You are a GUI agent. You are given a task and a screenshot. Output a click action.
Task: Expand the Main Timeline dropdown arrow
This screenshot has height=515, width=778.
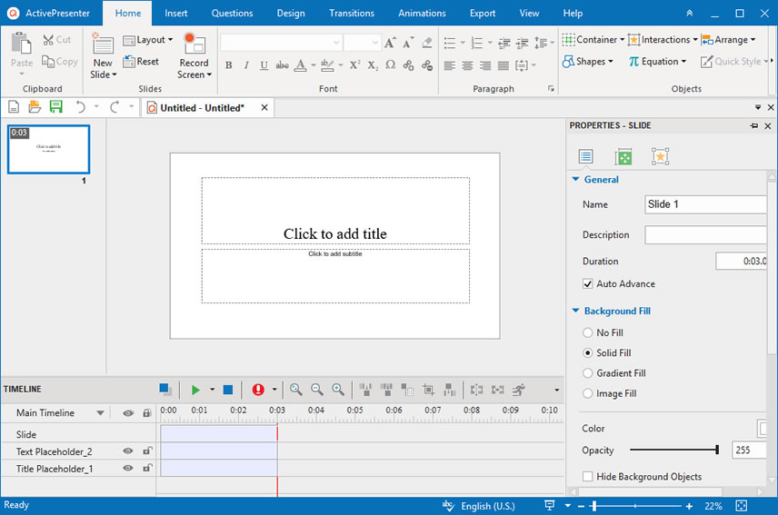point(100,413)
